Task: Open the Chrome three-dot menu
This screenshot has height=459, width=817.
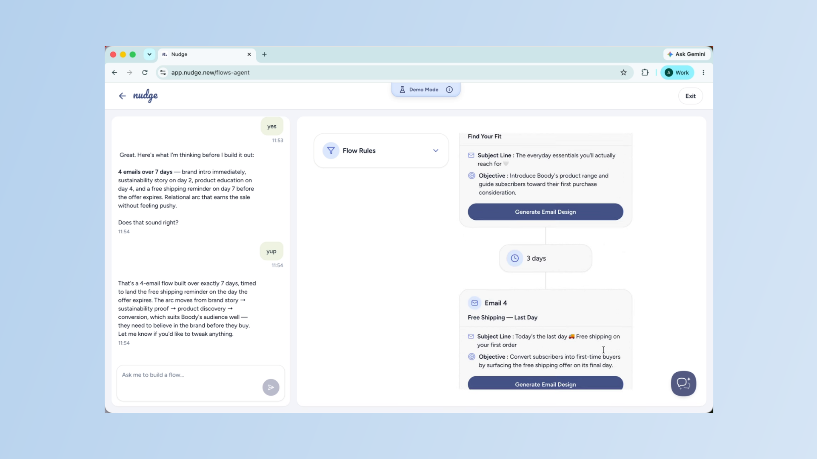Action: 703,73
